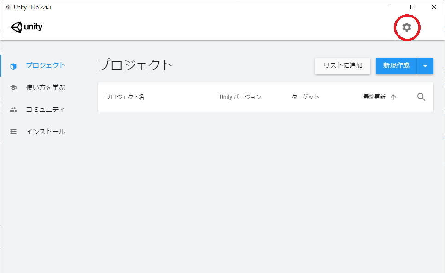Toggle the 最終更新 sort direction arrow
Viewport: 445px width, 273px height.
[394, 97]
